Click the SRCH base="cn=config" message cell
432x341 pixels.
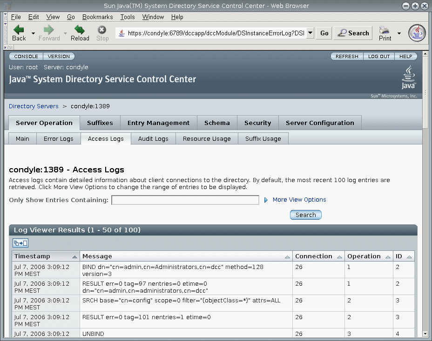pyautogui.click(x=186, y=303)
